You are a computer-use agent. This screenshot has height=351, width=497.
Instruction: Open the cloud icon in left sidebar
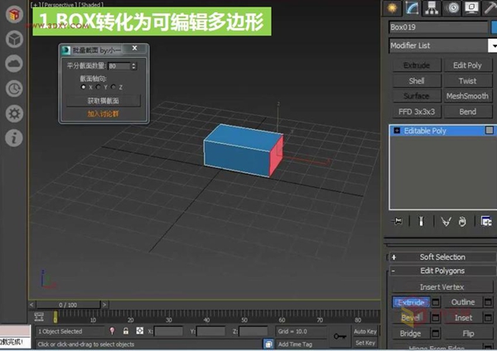14,64
